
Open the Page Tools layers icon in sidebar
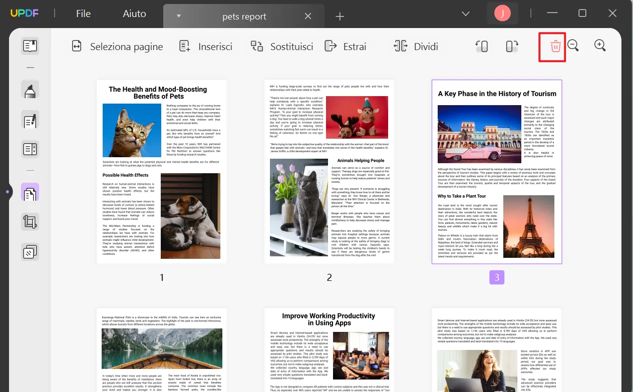(30, 251)
